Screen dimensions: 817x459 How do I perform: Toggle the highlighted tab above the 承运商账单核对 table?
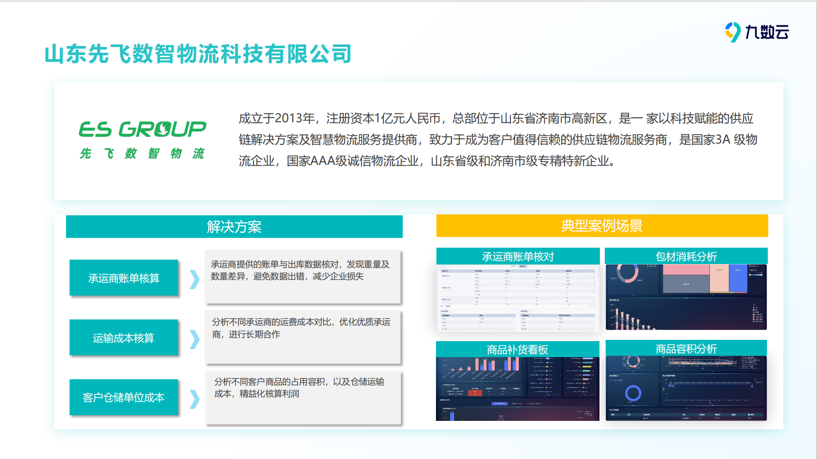pyautogui.click(x=522, y=266)
